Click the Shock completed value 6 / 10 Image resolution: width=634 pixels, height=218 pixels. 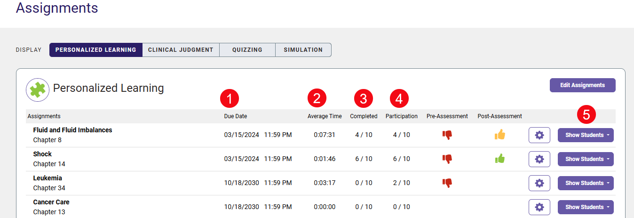point(364,159)
